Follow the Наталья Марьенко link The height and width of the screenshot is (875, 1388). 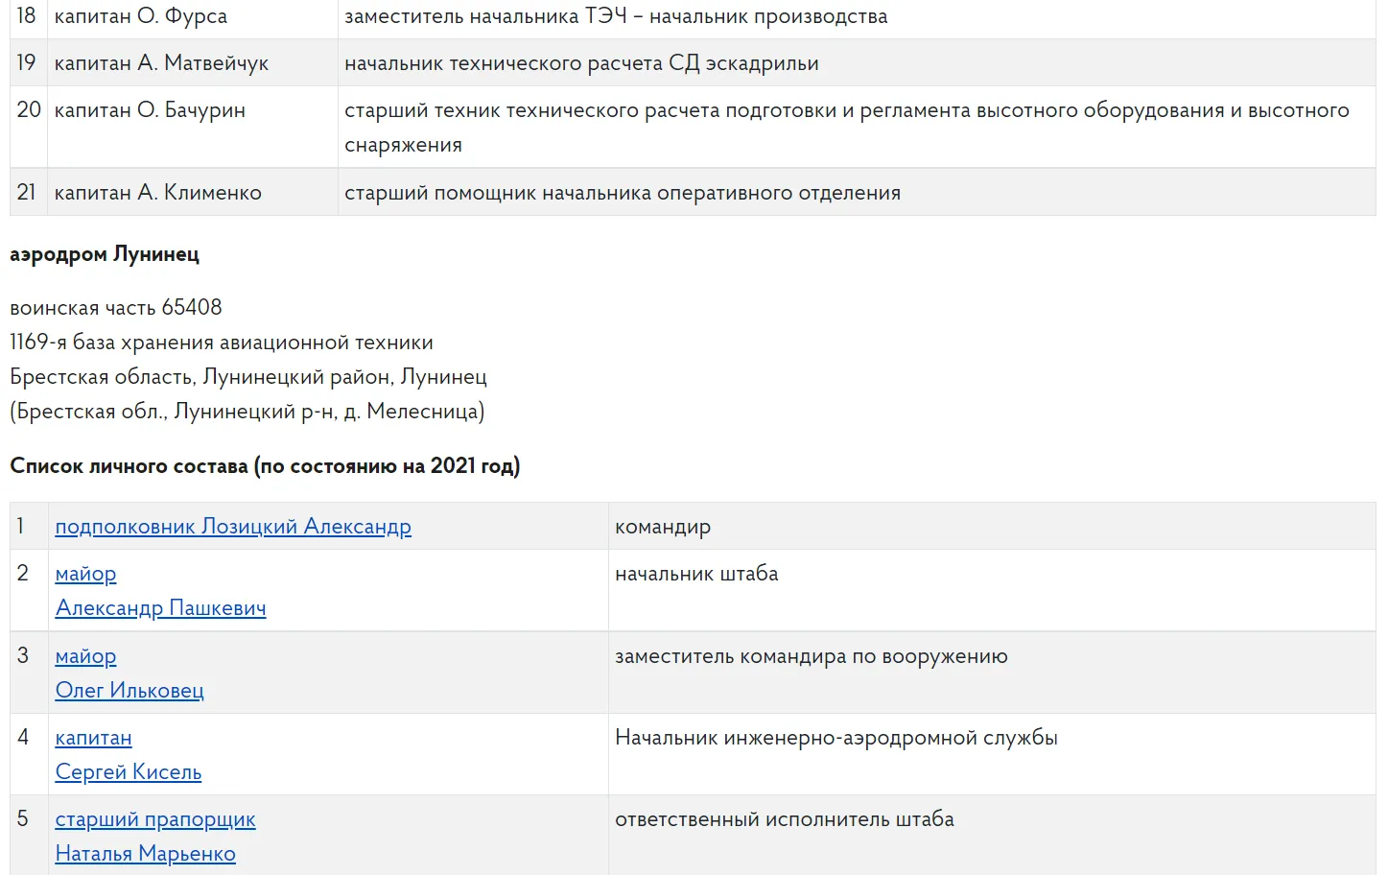145,854
